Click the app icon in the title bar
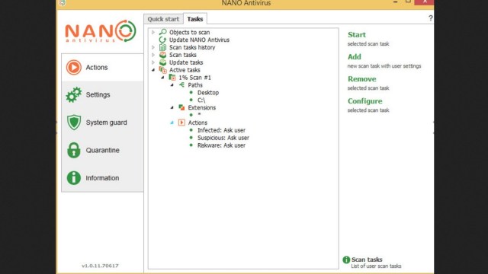 point(63,2)
